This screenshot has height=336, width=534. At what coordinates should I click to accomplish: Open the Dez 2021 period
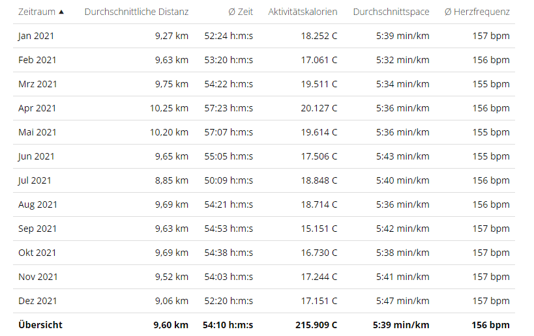(37, 301)
